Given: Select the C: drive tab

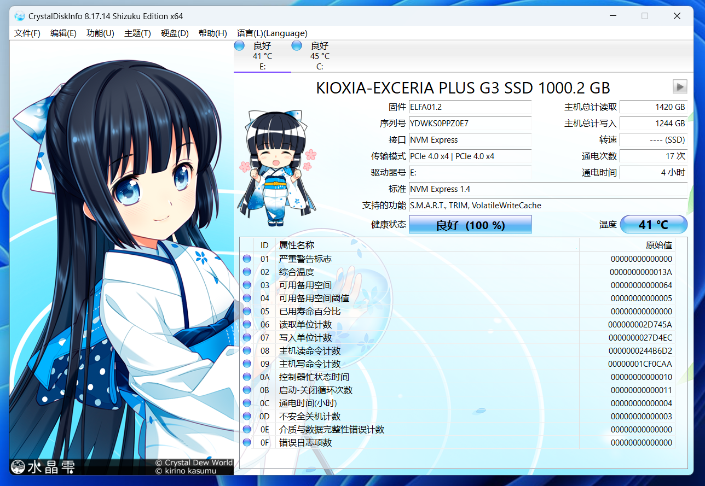Looking at the screenshot, I should click(320, 56).
